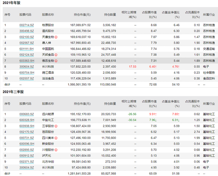Click red info icon next to 天康生物
Image resolution: width=218 pixels, height=176 pixels.
tap(56, 37)
